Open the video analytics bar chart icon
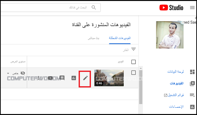 point(74,78)
